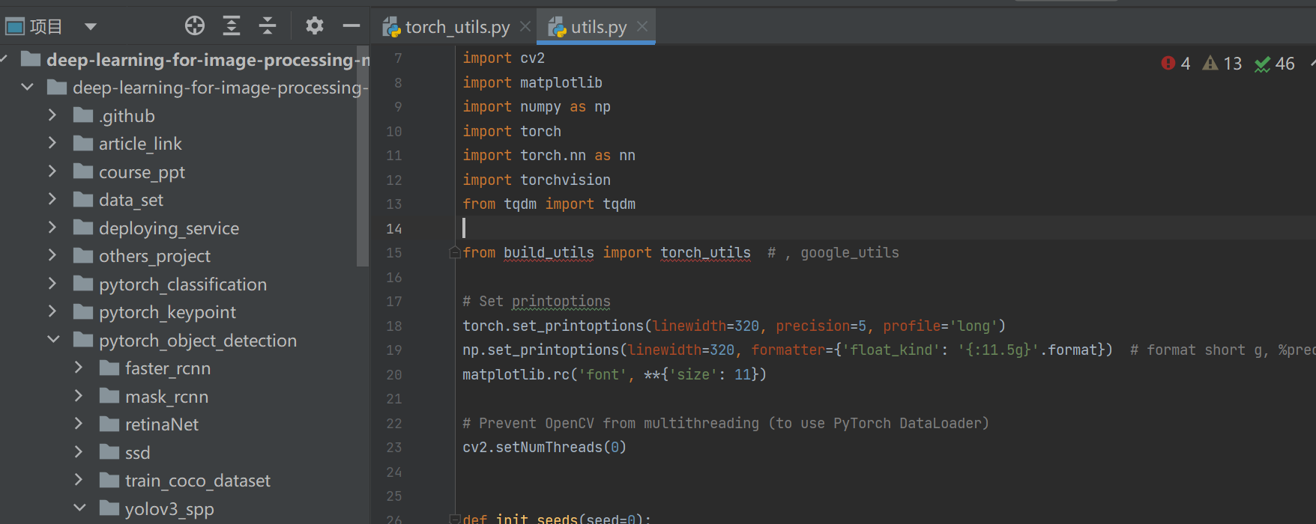This screenshot has width=1316, height=524.
Task: Expand the faster_rcnn folder arrow
Action: (78, 368)
